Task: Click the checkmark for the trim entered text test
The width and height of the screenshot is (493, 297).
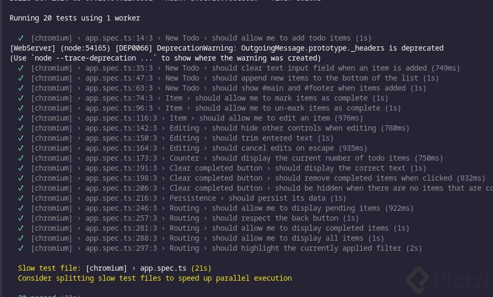Action: tap(21, 138)
